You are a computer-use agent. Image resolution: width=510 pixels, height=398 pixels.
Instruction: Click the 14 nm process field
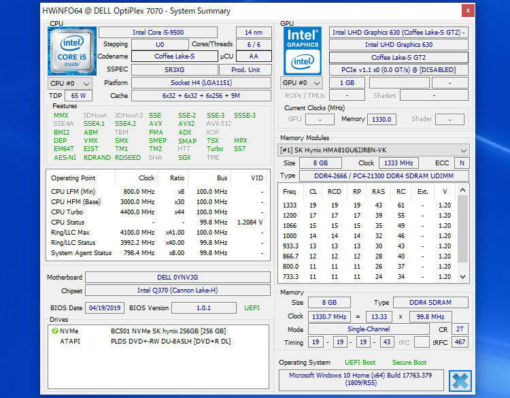pos(254,33)
